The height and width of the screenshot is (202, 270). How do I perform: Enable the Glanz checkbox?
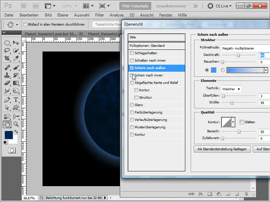point(132,105)
